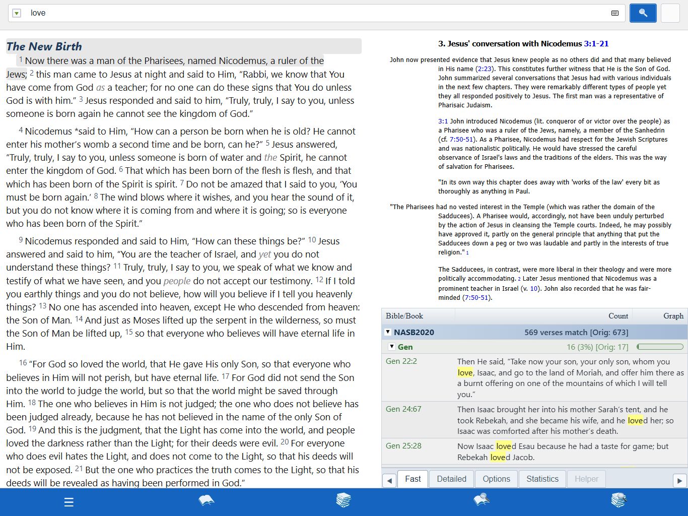Screen dimensions: 688x516
Task: Open the Bible book icon in the bottom bar
Action: [x=207, y=500]
